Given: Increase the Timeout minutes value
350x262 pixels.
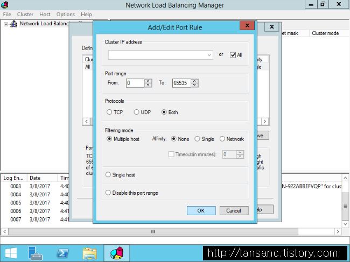Looking at the screenshot, I should (x=240, y=152).
